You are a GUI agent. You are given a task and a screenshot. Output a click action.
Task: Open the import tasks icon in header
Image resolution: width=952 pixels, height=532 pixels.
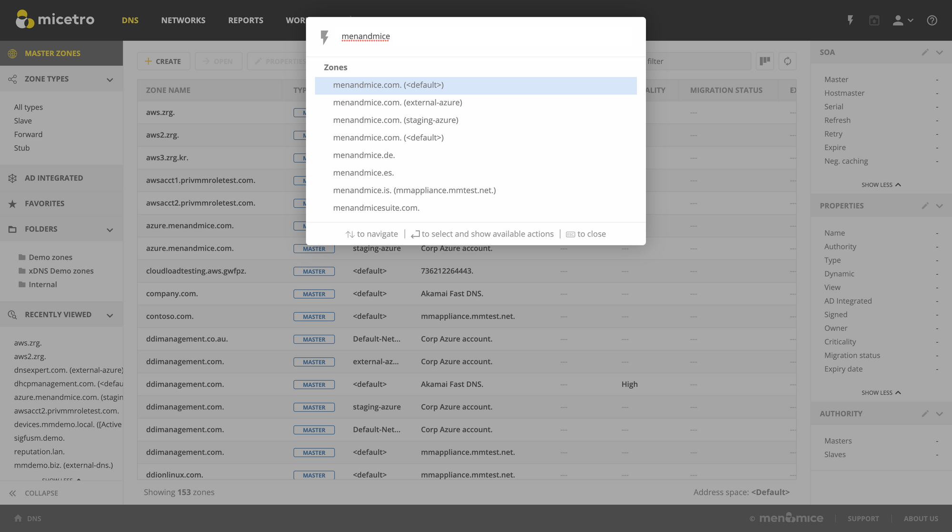(874, 20)
